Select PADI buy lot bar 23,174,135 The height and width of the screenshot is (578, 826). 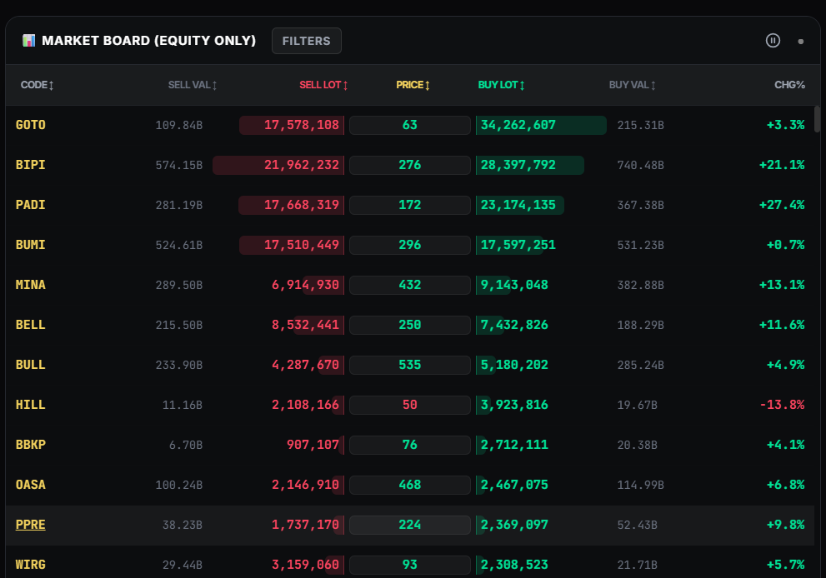point(520,205)
